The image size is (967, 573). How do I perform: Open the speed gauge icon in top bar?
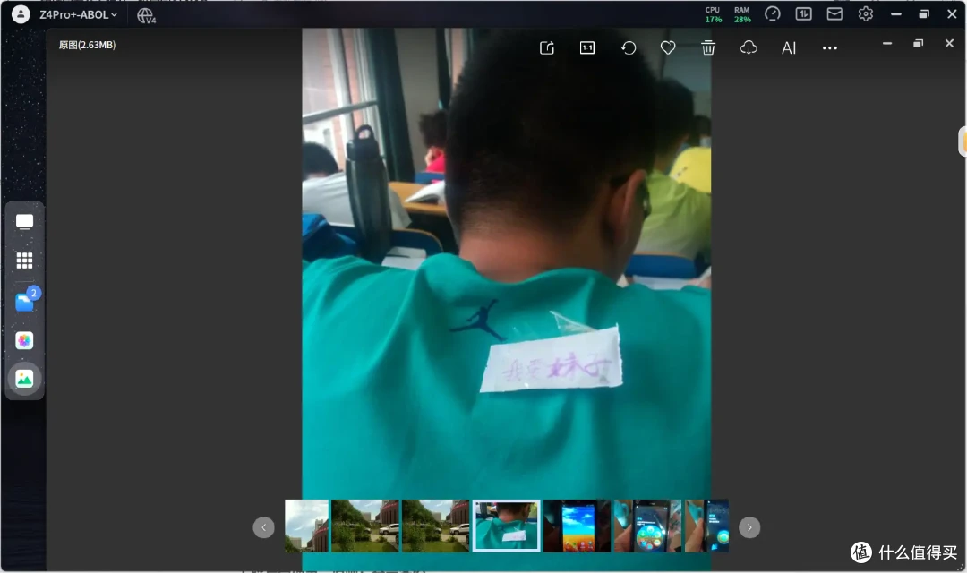pos(772,13)
